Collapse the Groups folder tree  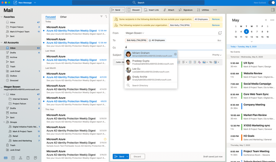(x=4, y=122)
